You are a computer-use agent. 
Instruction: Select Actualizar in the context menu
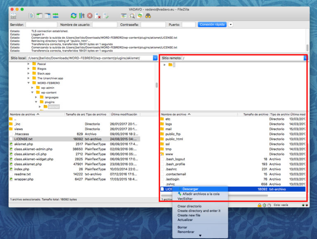(x=185, y=220)
